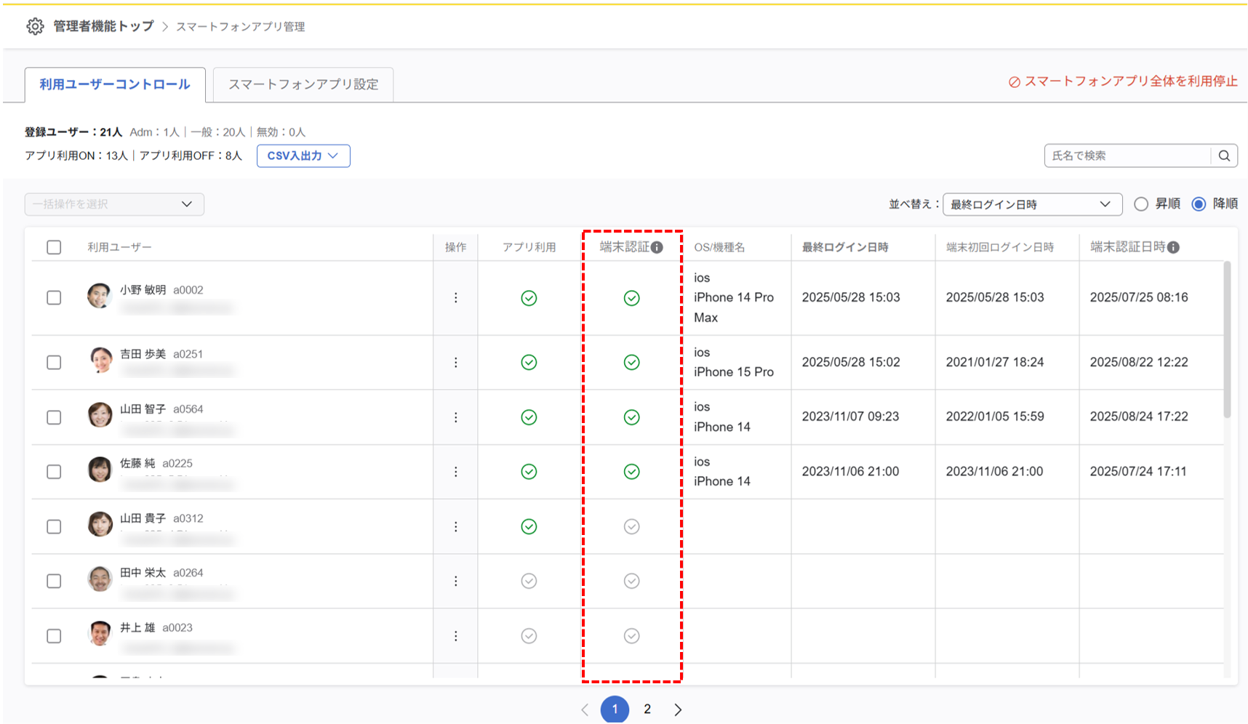This screenshot has width=1248, height=724.
Task: Go to page 2 of the user list
Action: pyautogui.click(x=647, y=709)
